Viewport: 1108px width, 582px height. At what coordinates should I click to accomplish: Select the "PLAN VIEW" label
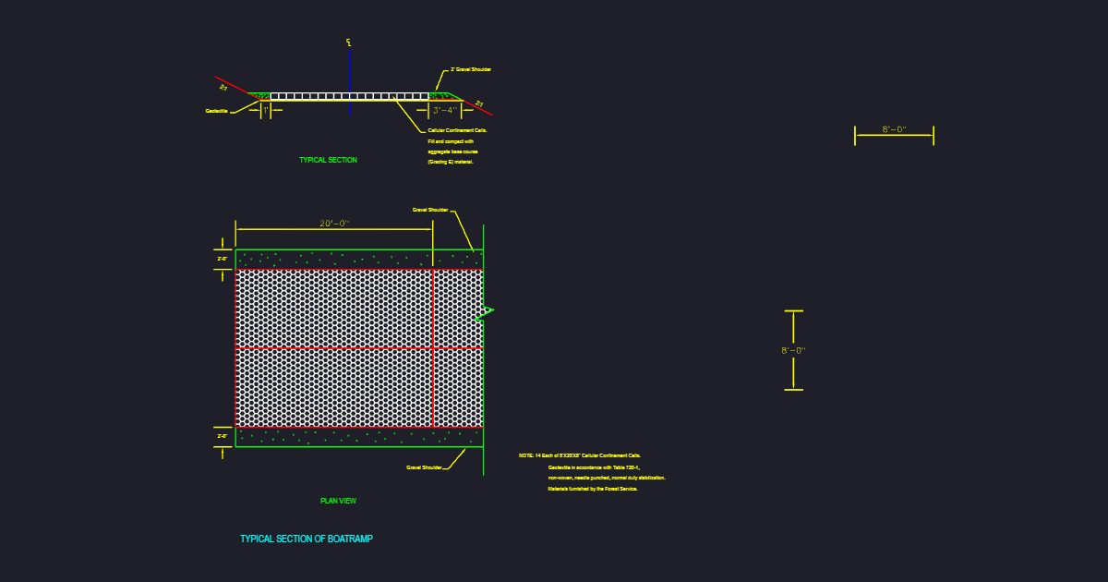pyautogui.click(x=338, y=501)
